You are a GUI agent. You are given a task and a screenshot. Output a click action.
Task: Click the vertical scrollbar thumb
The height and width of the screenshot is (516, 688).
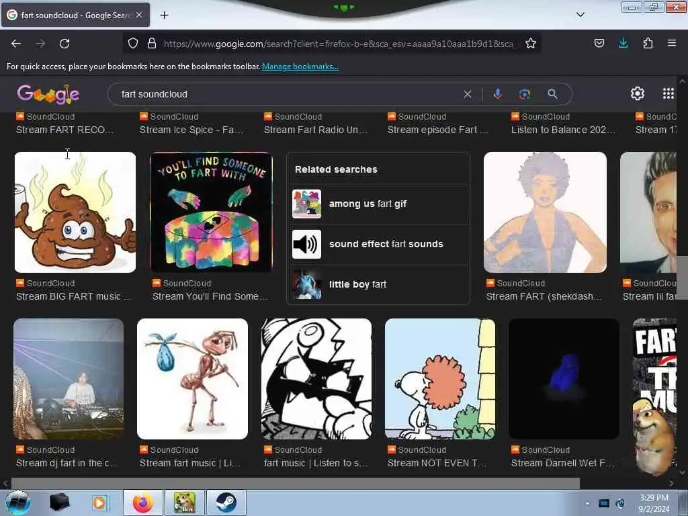point(683,277)
